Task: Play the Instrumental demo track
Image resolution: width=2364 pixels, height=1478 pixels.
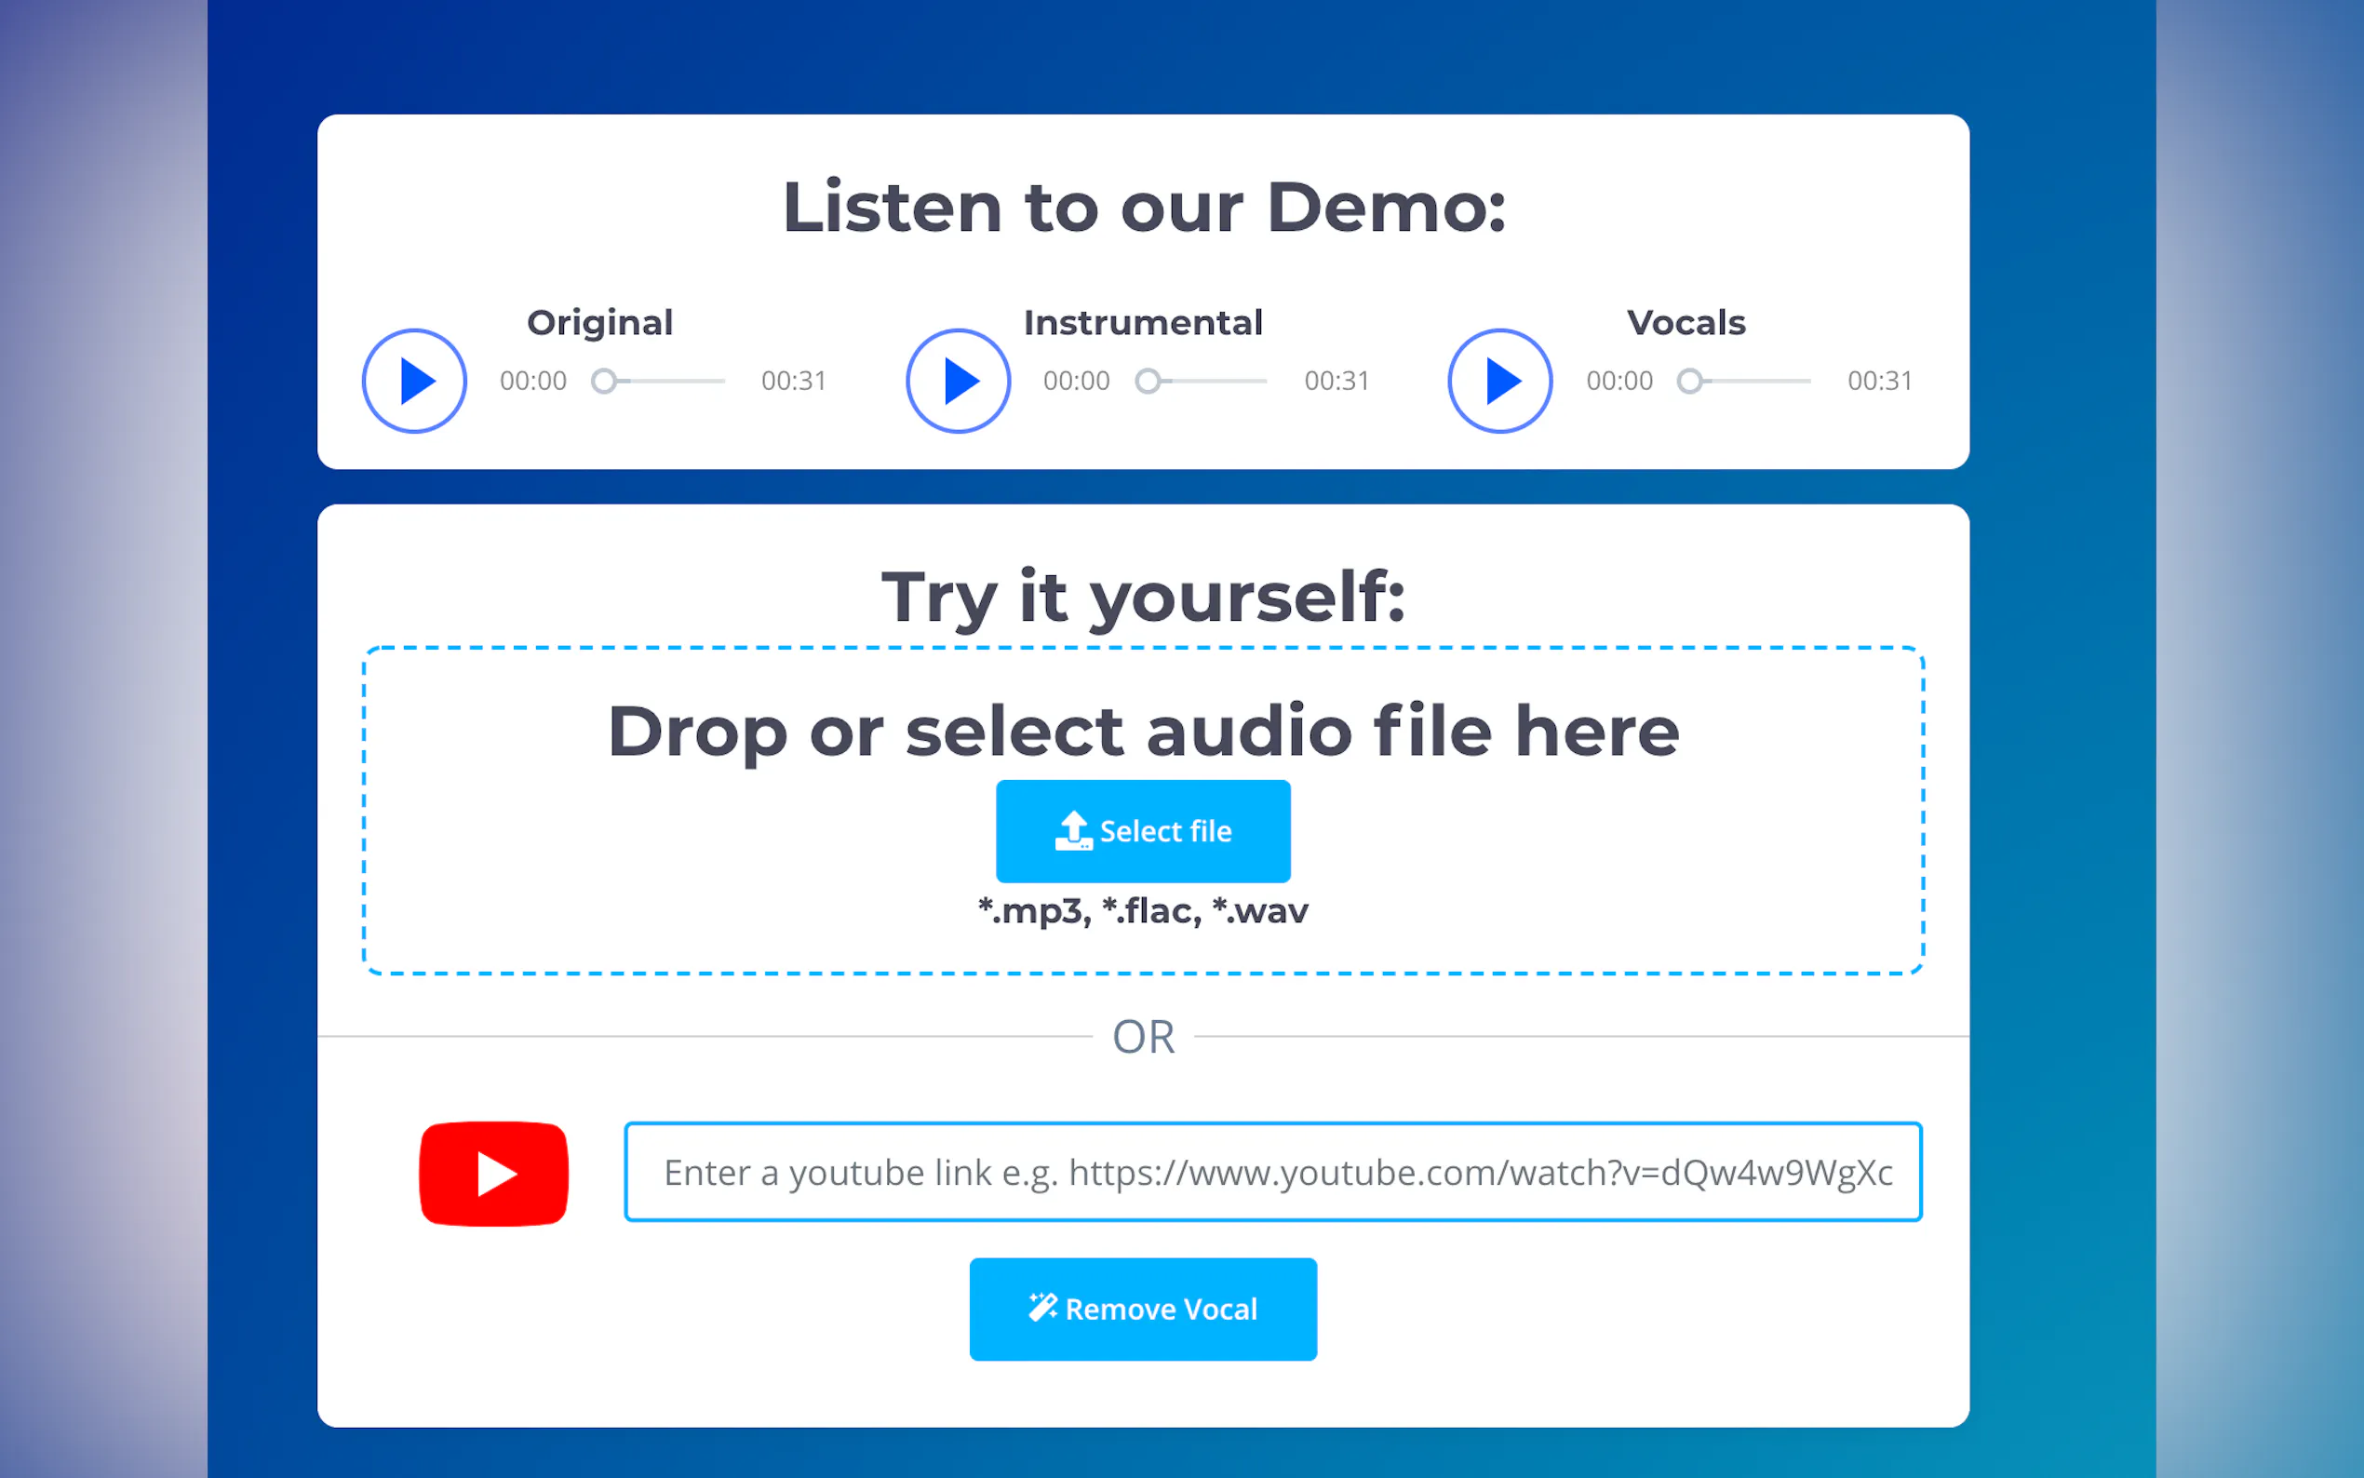Action: pyautogui.click(x=958, y=382)
